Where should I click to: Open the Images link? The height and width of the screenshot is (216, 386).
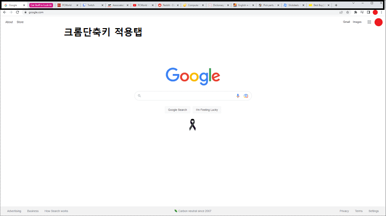click(357, 22)
